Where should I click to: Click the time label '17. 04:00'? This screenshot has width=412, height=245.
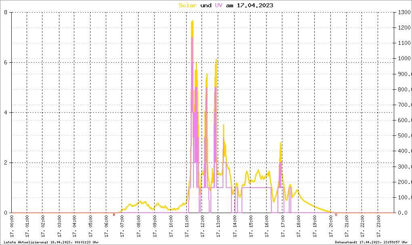click(x=75, y=226)
